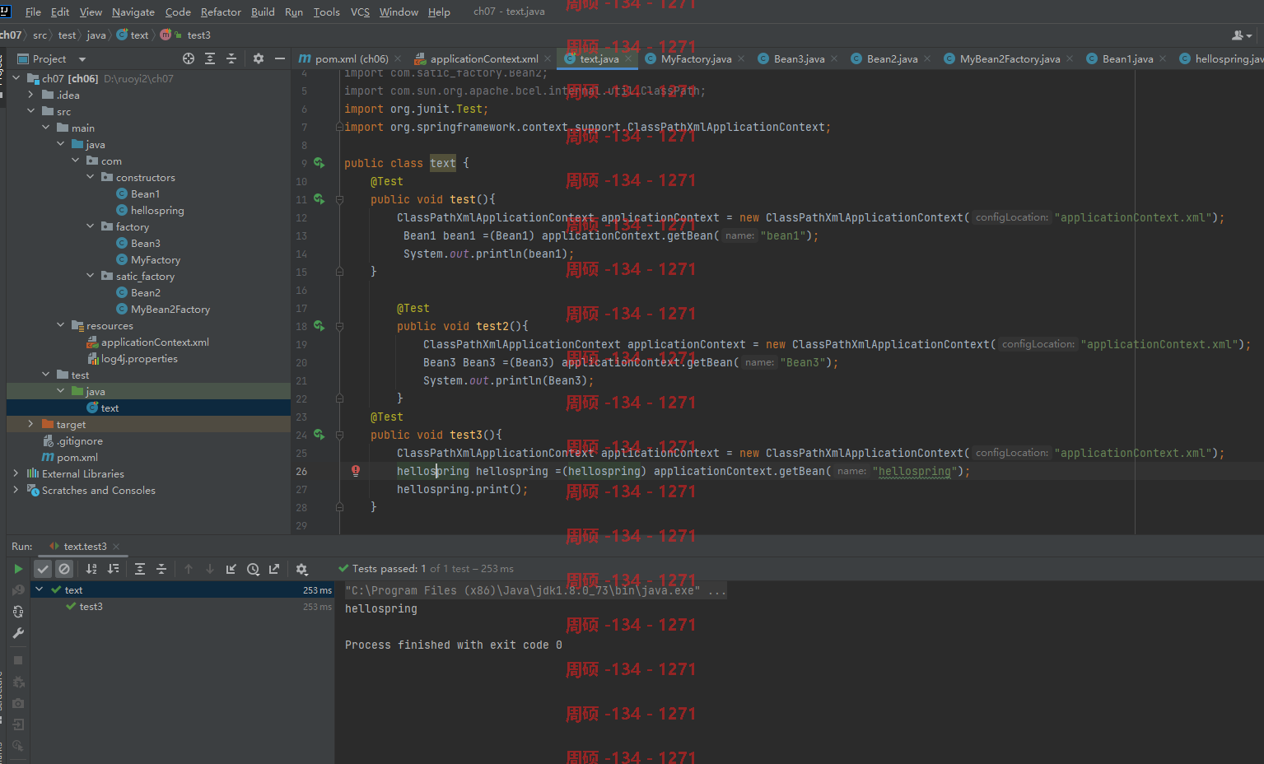Screen dimensions: 1264x764
Task: Collapse the text node in test results
Action: (39, 589)
